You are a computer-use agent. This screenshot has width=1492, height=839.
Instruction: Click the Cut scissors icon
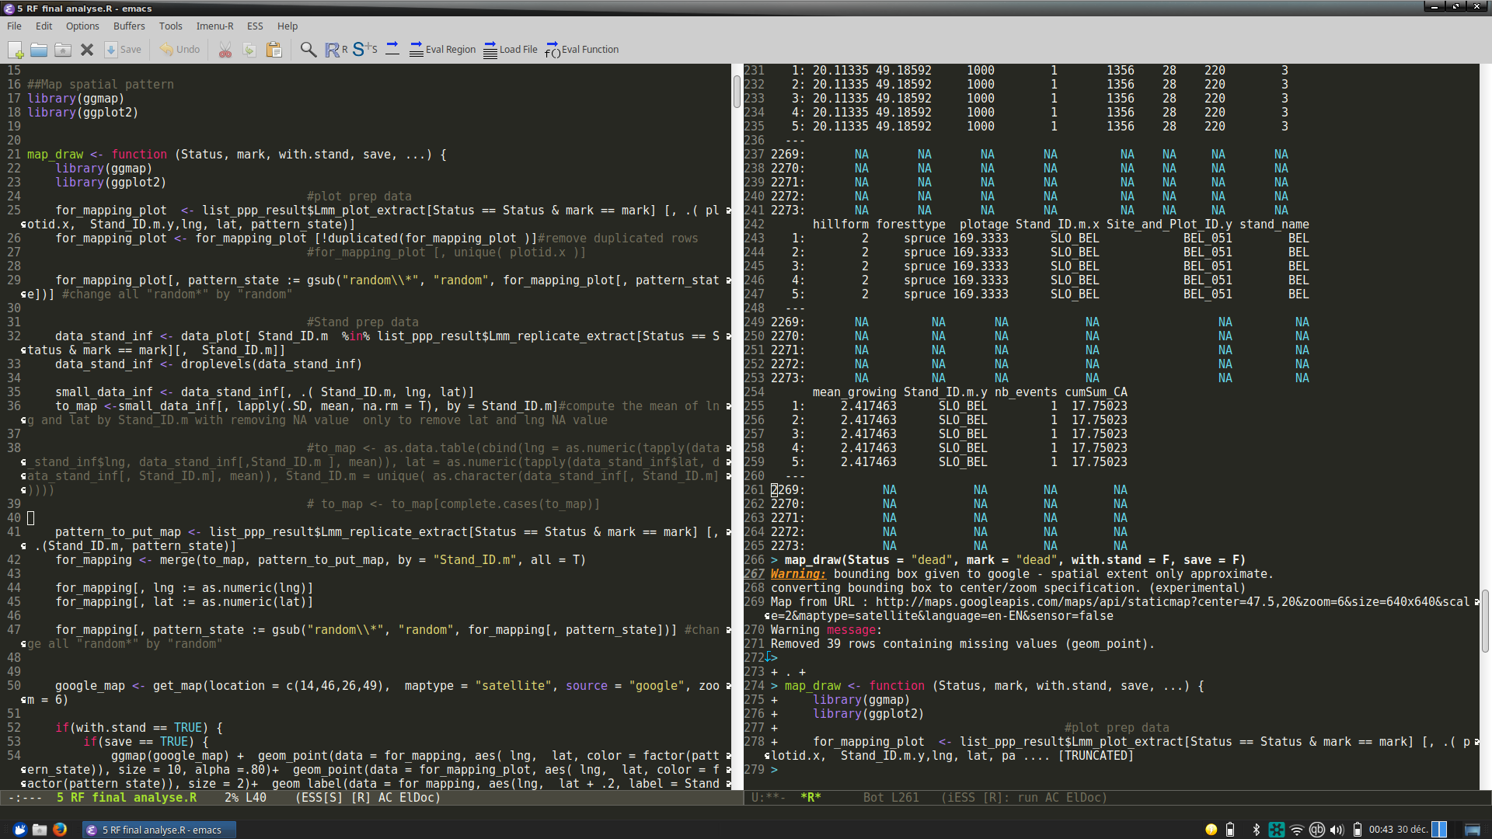click(225, 50)
